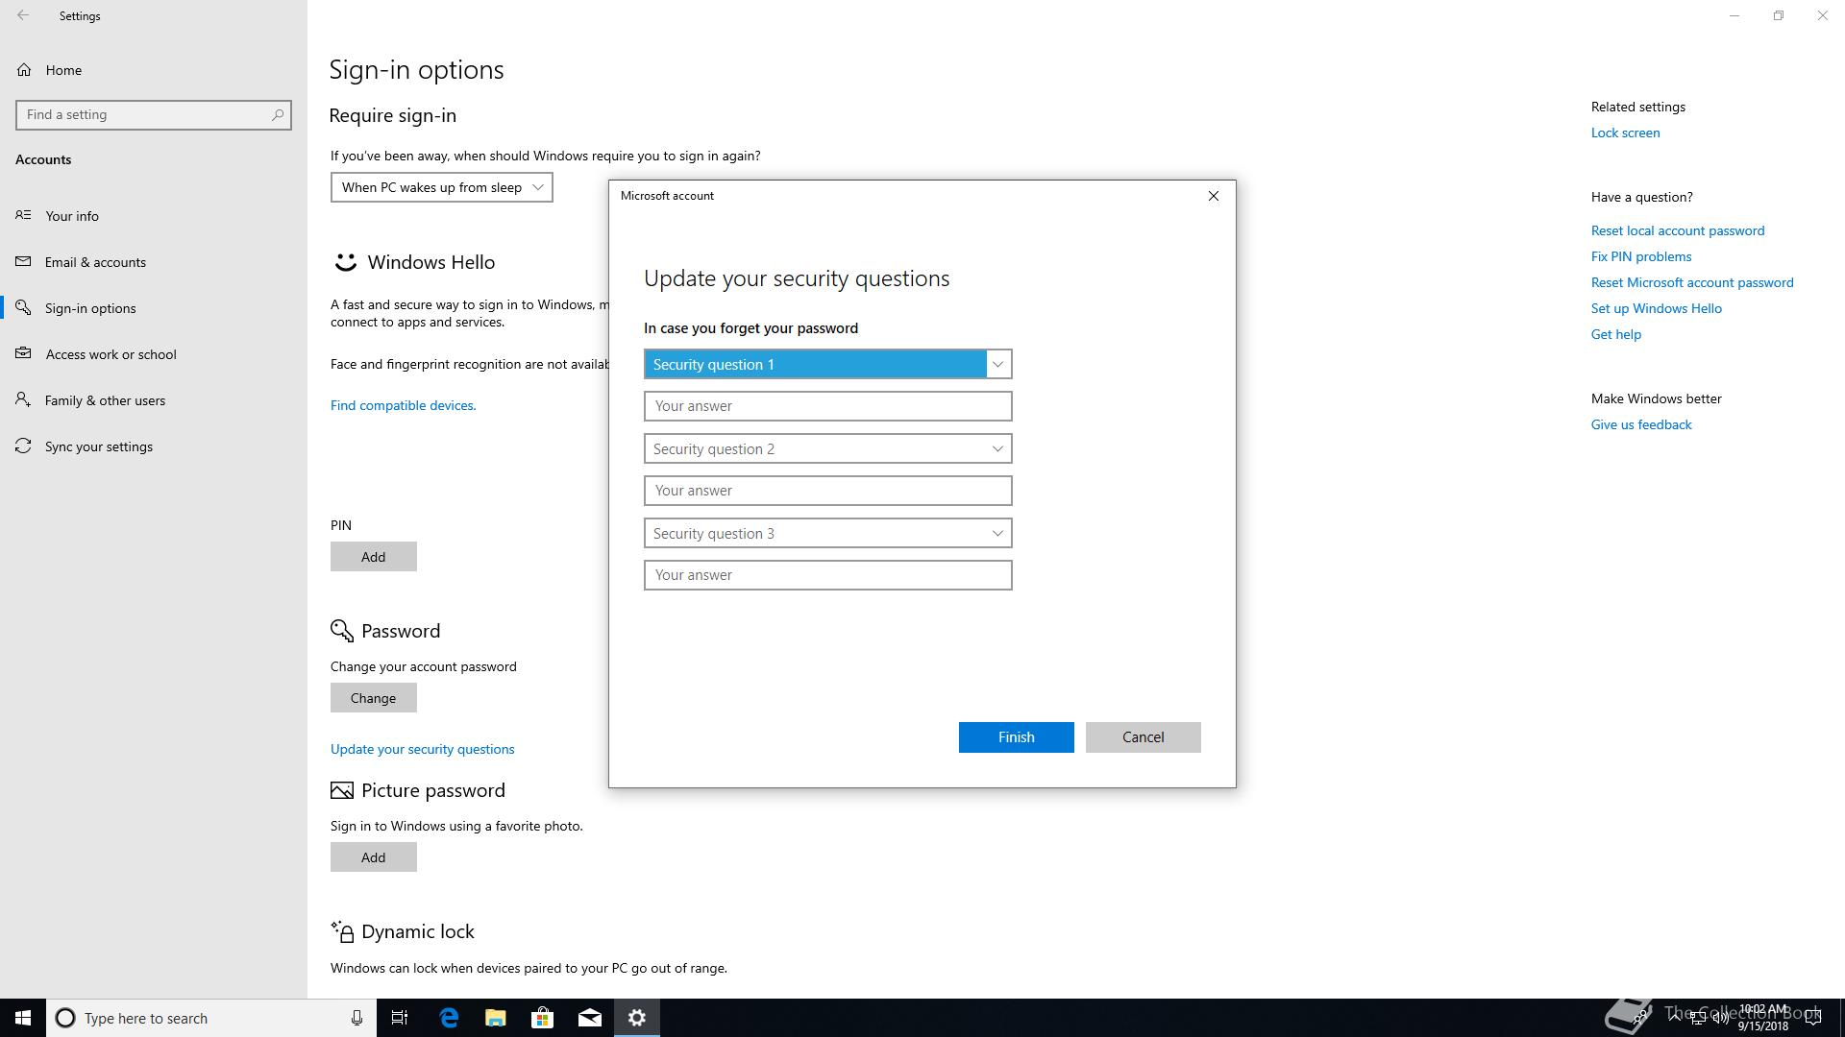This screenshot has width=1845, height=1037.
Task: Click Set up Windows Hello link
Action: click(1657, 308)
